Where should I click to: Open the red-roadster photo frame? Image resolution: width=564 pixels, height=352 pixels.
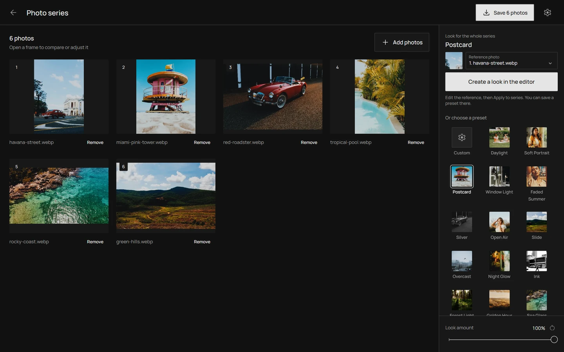(x=273, y=97)
